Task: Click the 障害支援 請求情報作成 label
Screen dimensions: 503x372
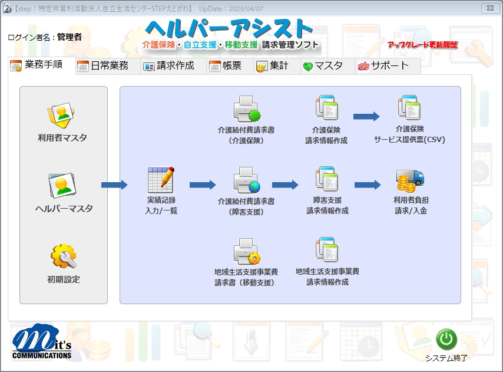Action: coord(327,205)
